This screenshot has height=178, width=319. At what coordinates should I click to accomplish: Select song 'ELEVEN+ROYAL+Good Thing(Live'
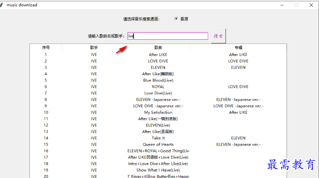point(158,151)
